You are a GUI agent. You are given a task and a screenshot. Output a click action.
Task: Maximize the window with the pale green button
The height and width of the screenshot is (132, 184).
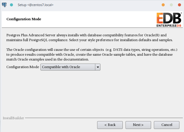click(171, 5)
